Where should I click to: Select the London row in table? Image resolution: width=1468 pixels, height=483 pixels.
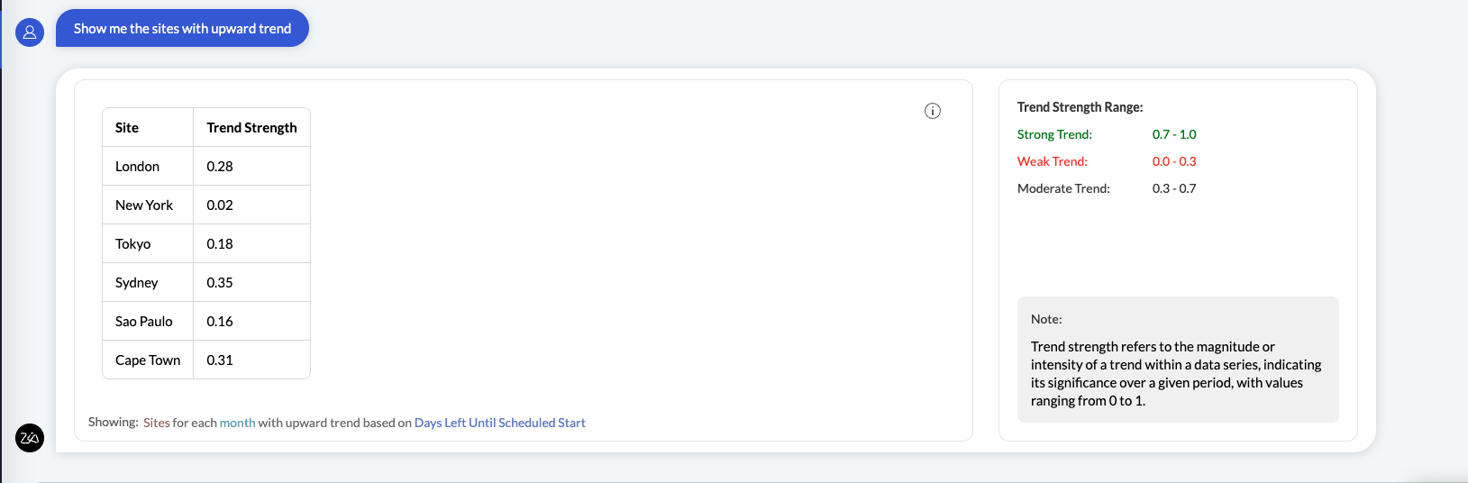pos(206,167)
